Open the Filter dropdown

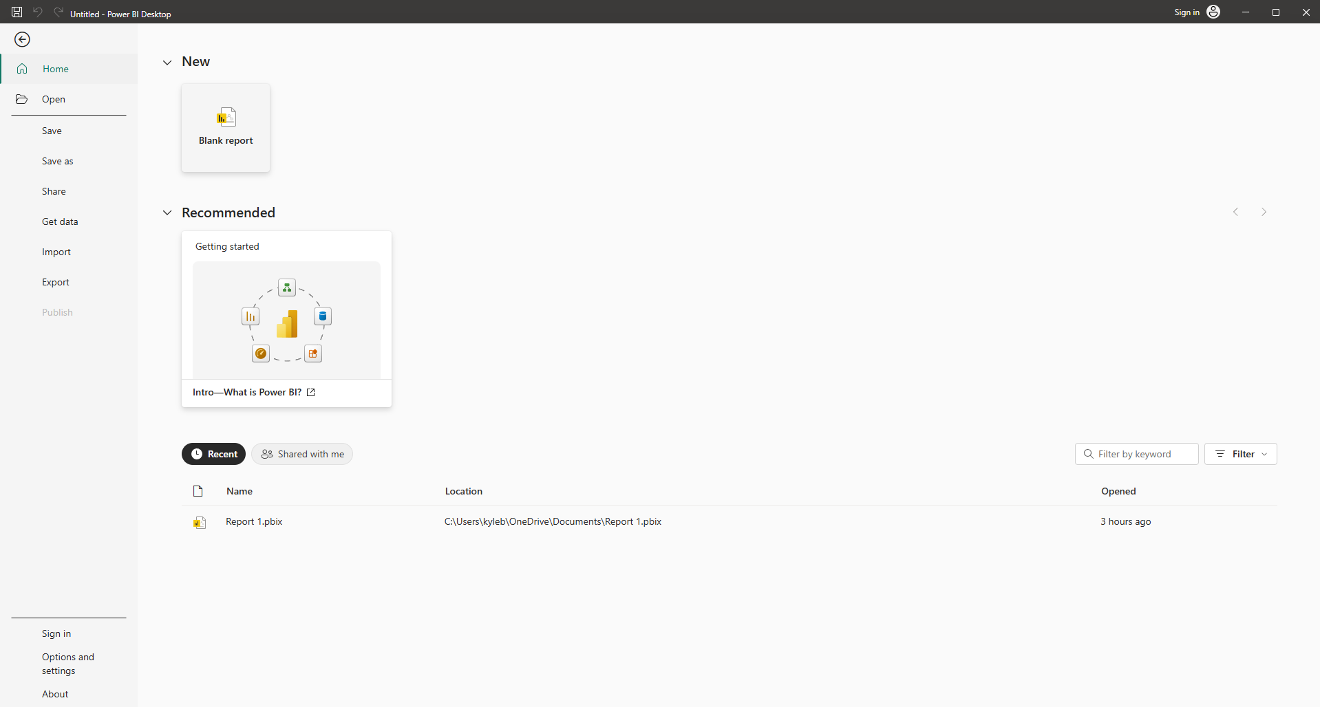point(1241,454)
